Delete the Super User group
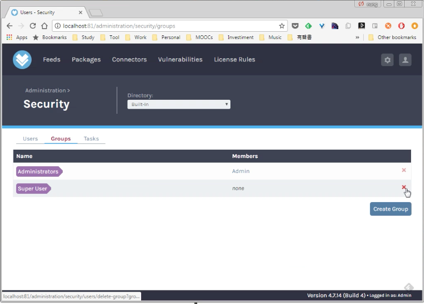The image size is (424, 304). (x=404, y=187)
